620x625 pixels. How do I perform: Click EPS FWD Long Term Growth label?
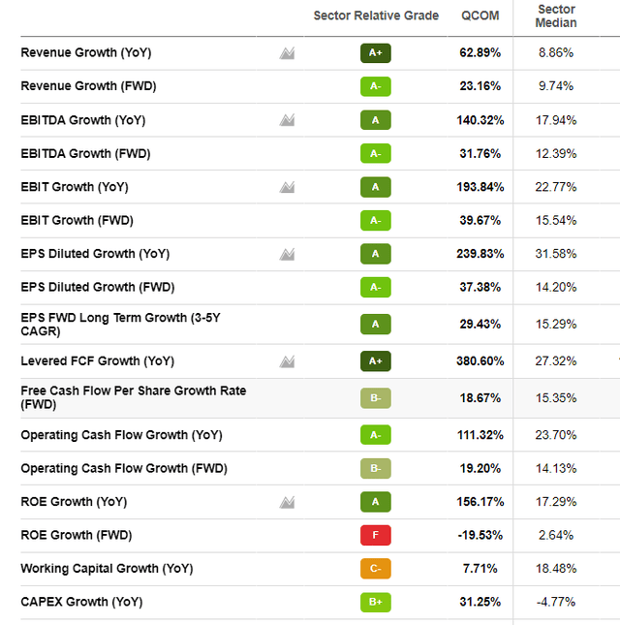pos(120,324)
